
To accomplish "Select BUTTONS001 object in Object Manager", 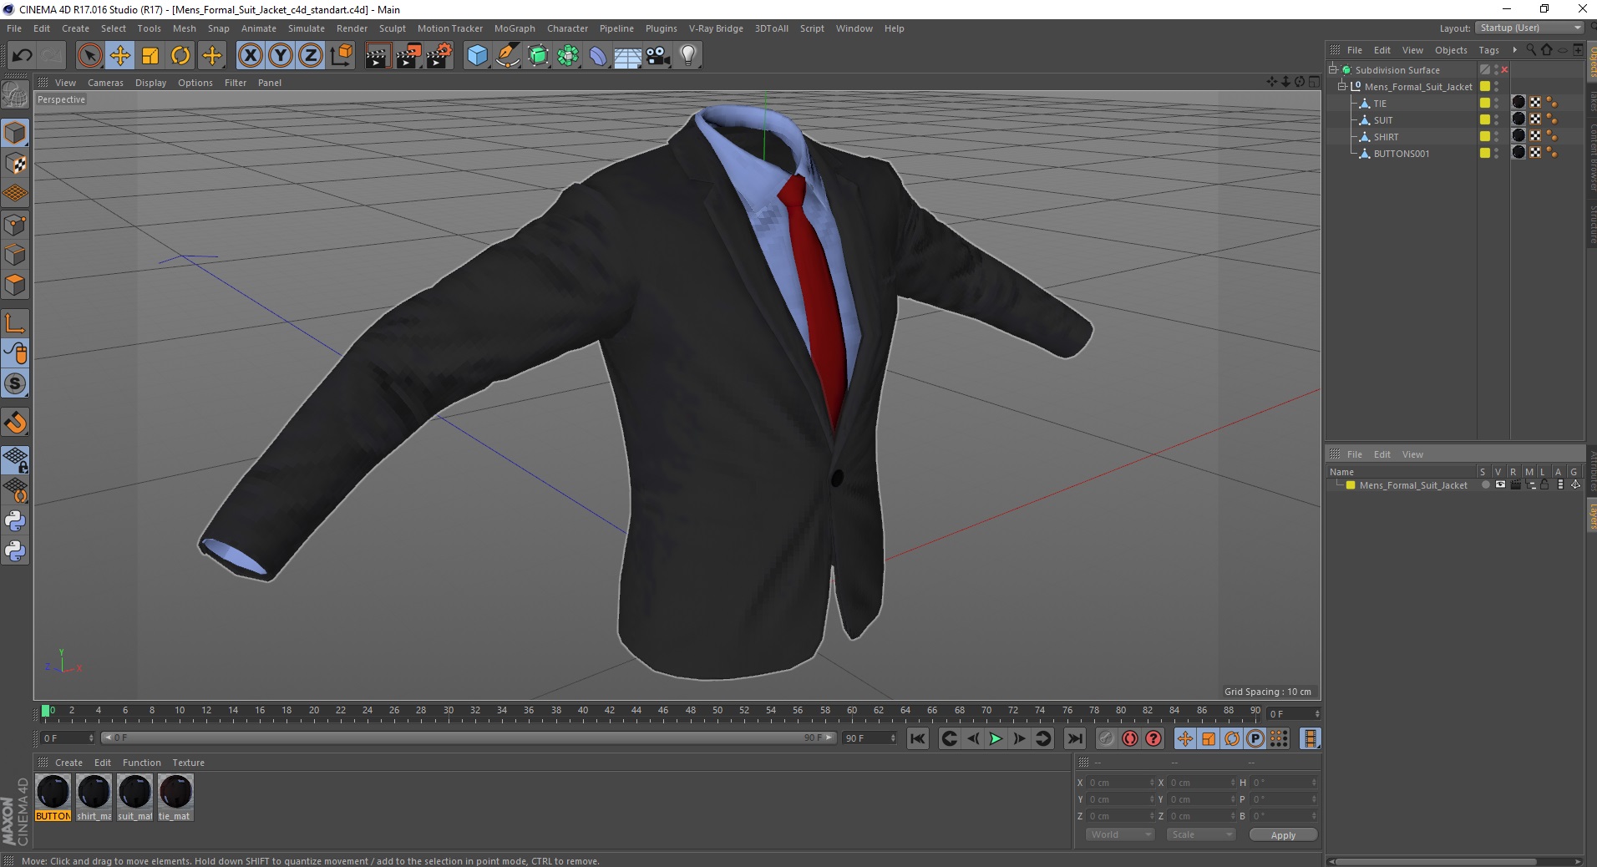I will point(1401,154).
